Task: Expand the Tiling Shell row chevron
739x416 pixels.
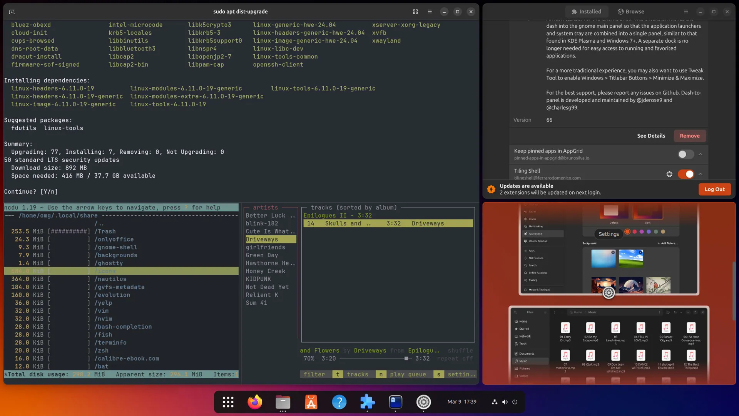Action: coord(701,174)
